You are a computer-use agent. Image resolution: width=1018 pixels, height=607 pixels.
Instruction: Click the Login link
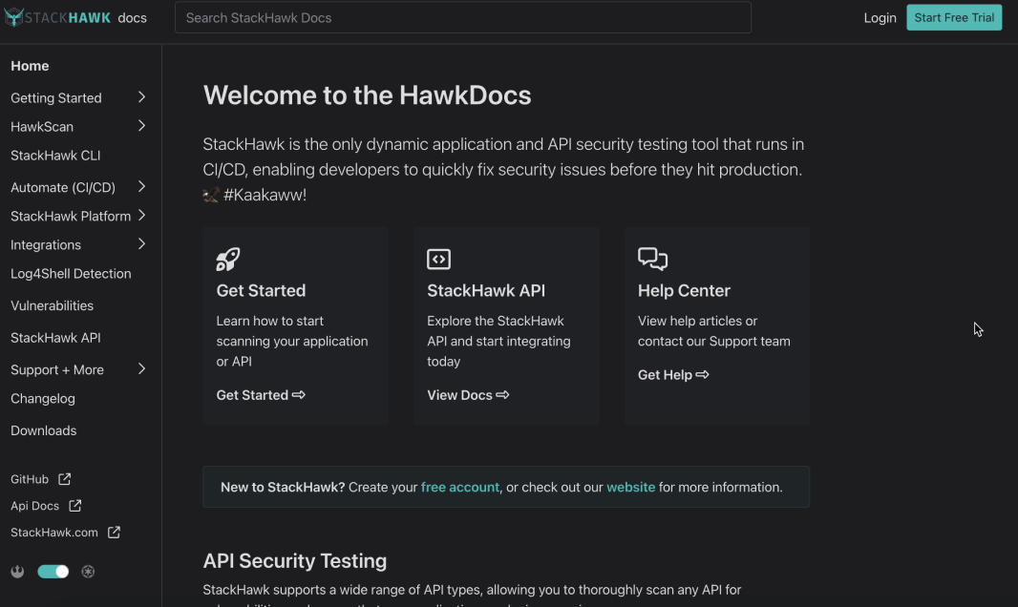coord(880,17)
